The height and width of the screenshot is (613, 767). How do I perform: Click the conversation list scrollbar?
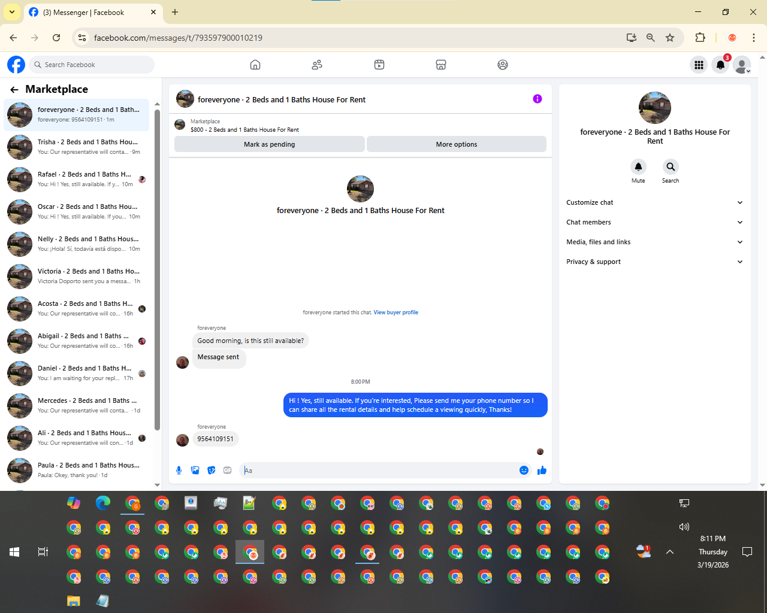pyautogui.click(x=157, y=269)
